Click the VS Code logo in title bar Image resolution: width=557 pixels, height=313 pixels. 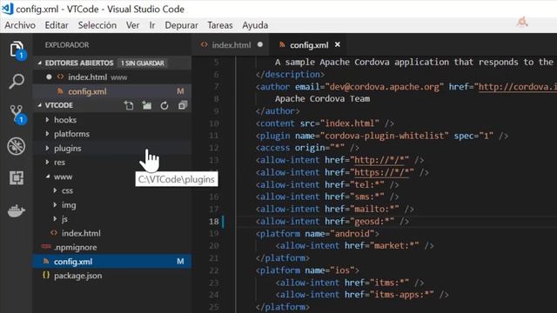pos(8,9)
